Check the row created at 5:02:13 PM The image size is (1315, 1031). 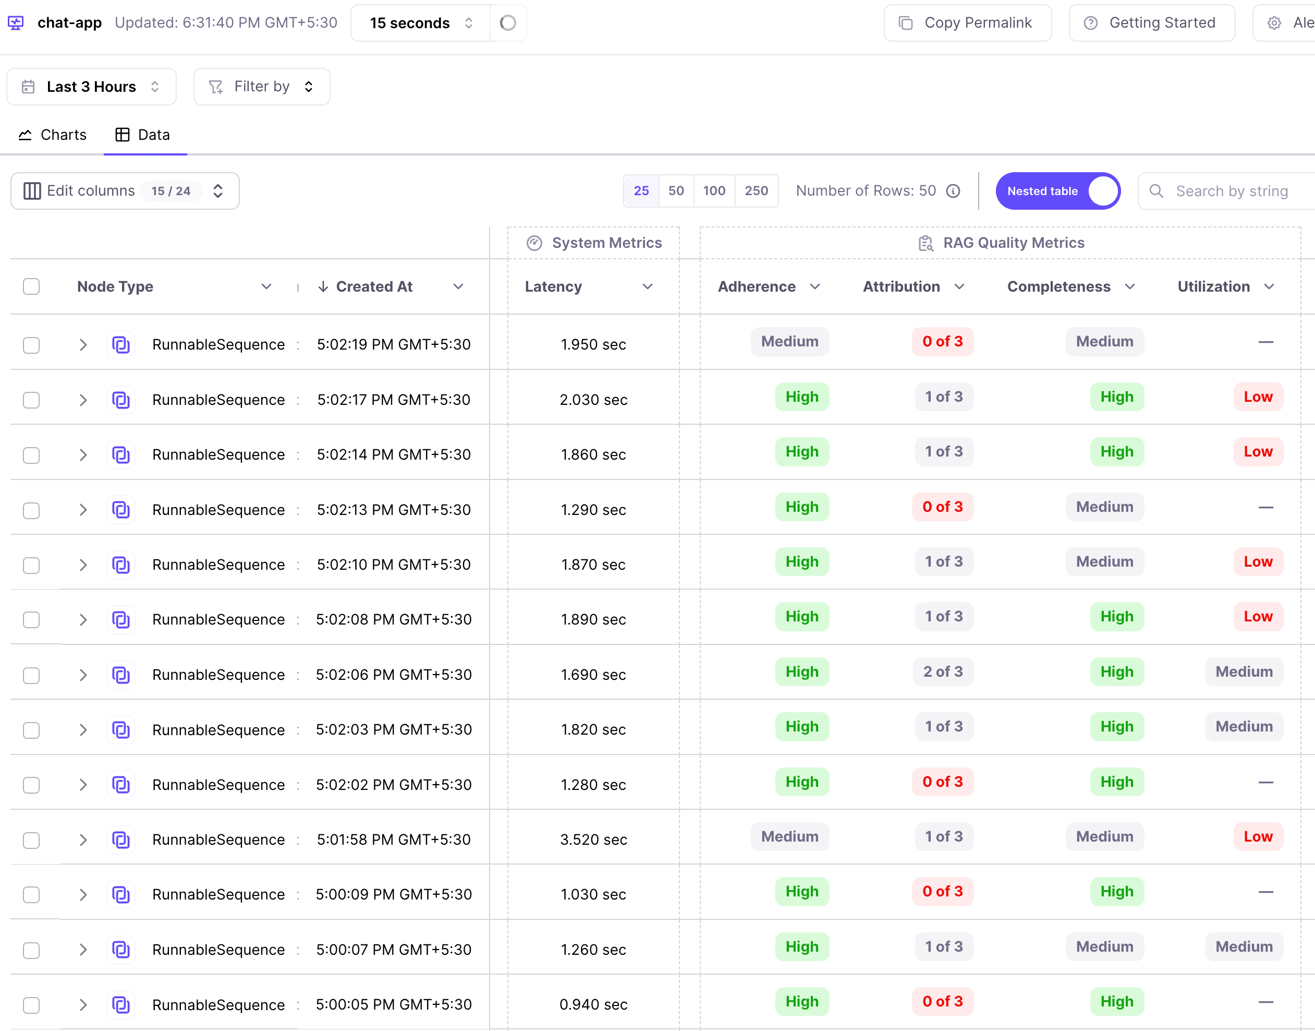point(31,511)
